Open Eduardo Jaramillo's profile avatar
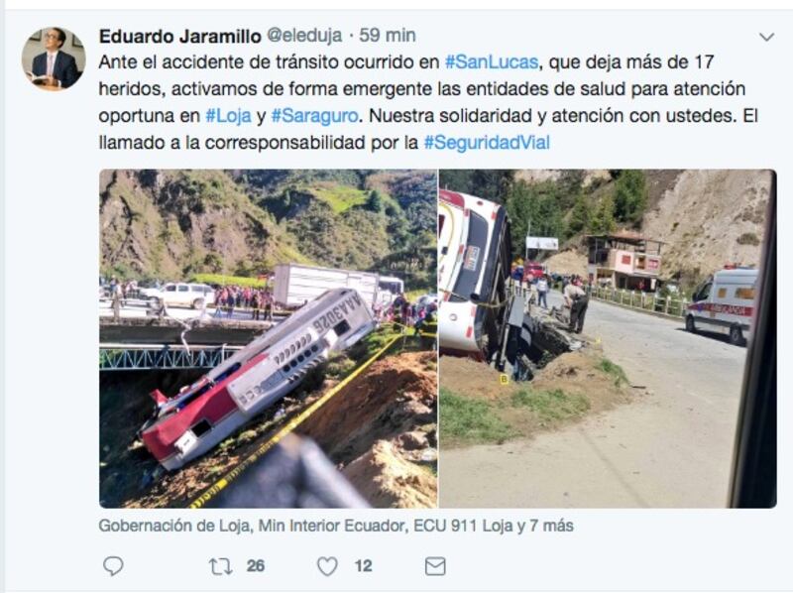The width and height of the screenshot is (793, 593). point(54,59)
